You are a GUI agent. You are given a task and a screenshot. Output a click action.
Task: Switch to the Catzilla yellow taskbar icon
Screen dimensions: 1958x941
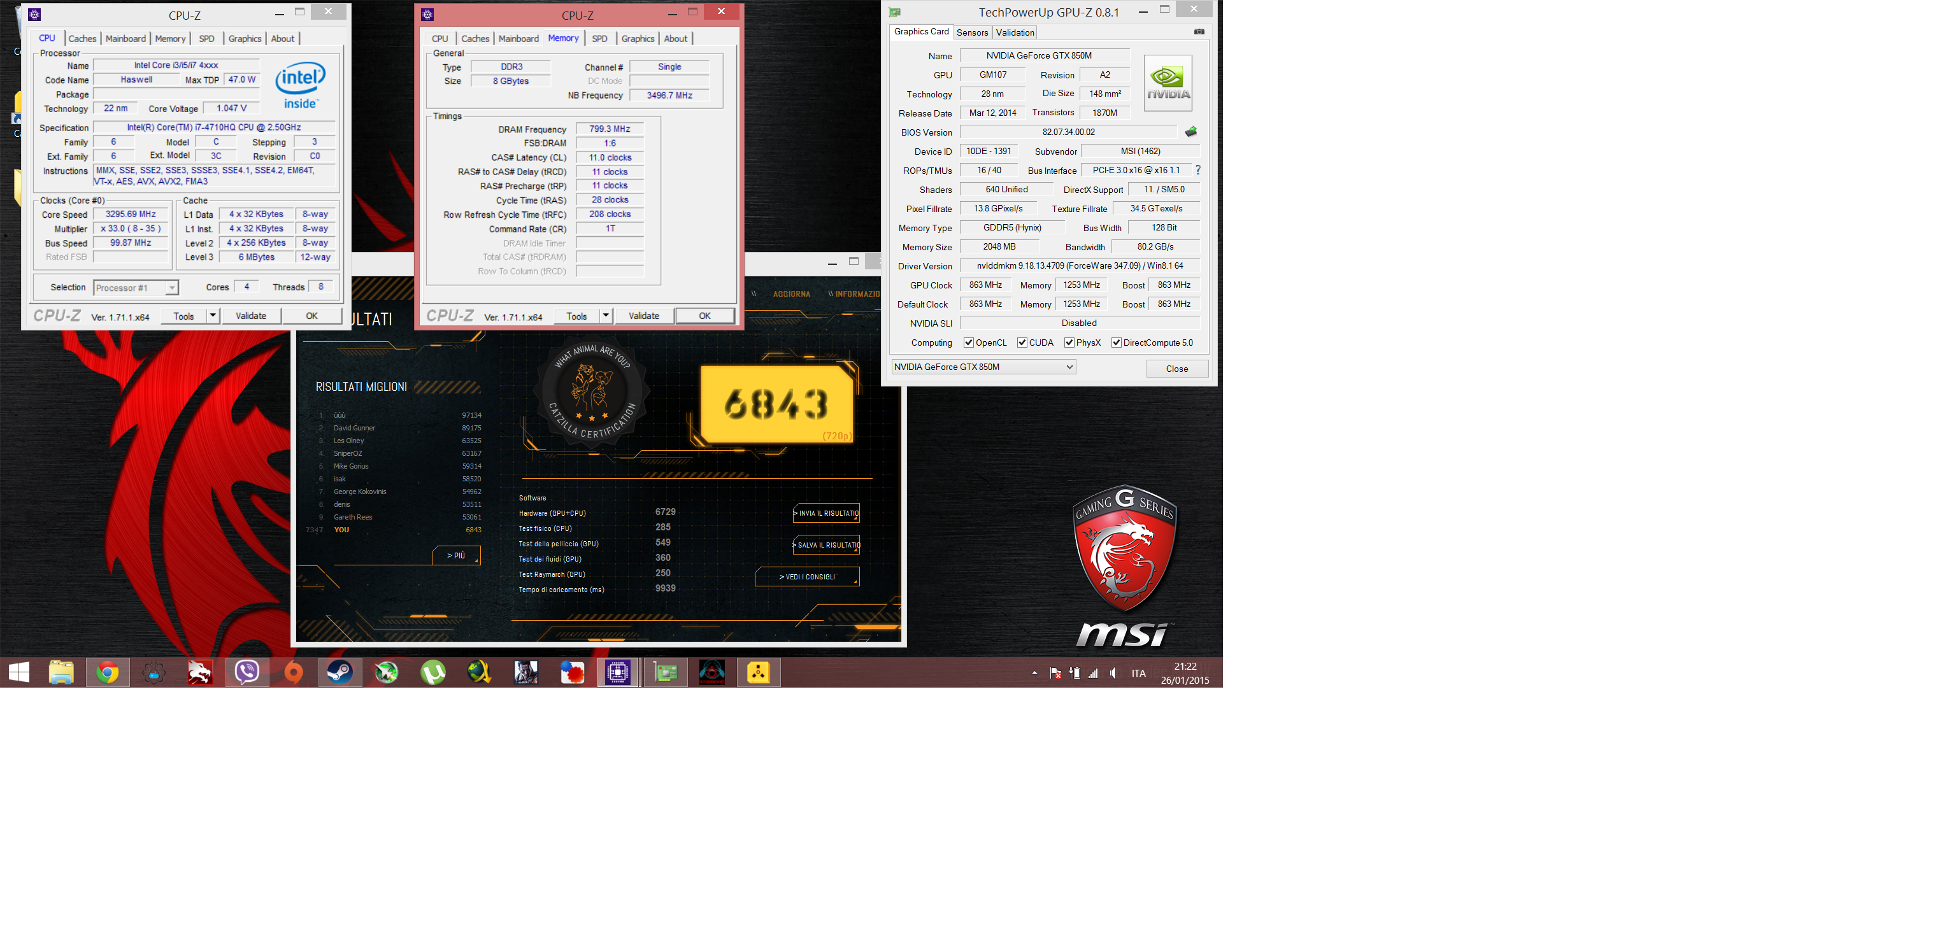pyautogui.click(x=758, y=672)
